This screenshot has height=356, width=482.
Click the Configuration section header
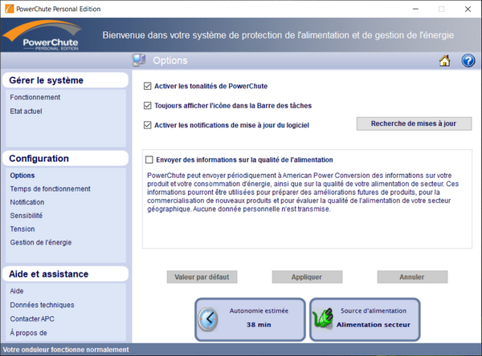click(x=65, y=159)
